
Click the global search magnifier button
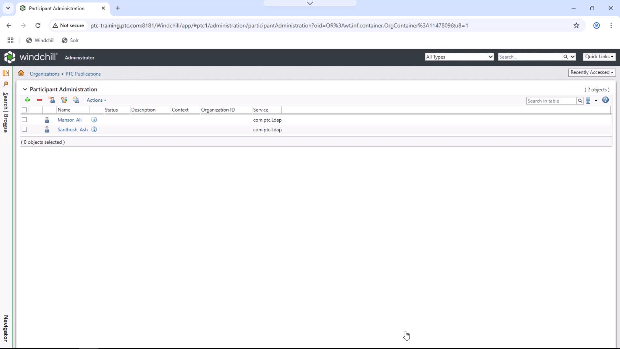[565, 57]
